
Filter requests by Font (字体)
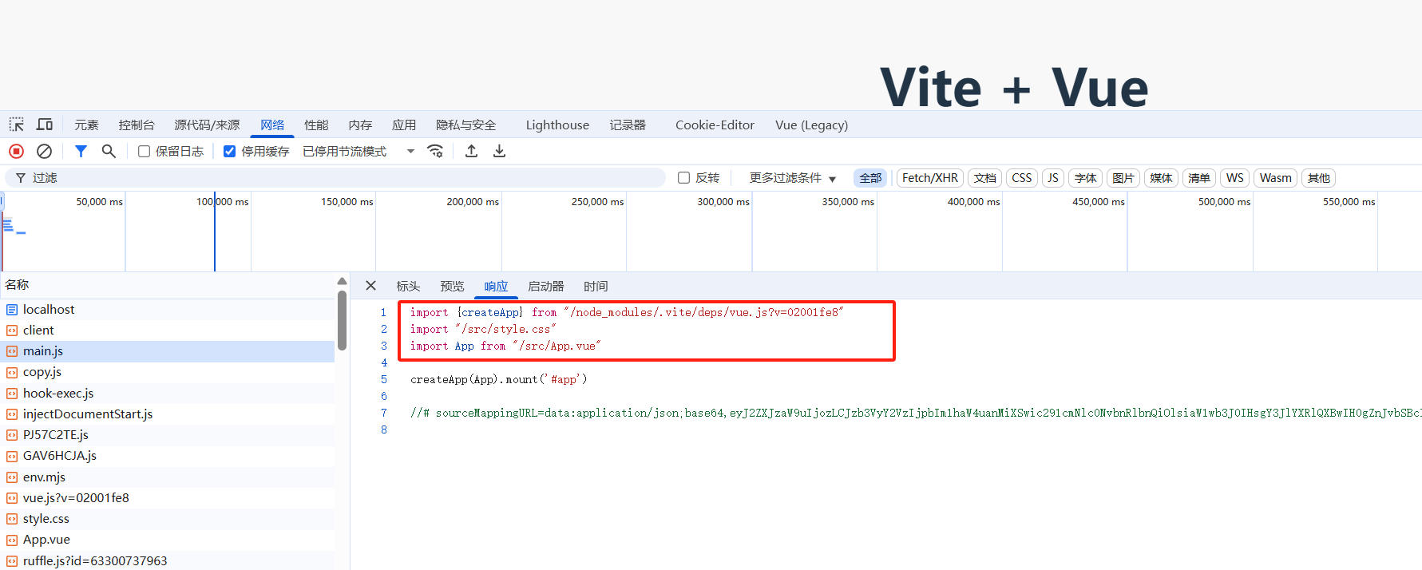click(1086, 178)
